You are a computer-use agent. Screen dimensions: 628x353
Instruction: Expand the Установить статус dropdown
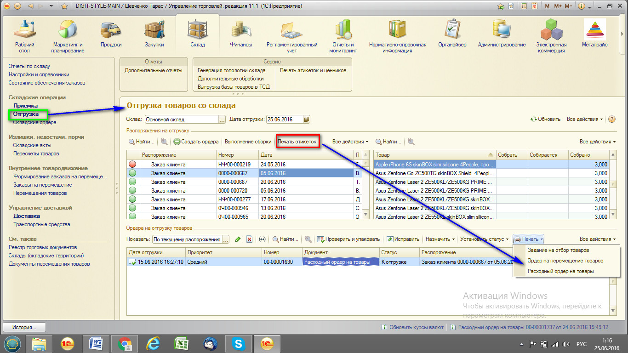point(484,239)
